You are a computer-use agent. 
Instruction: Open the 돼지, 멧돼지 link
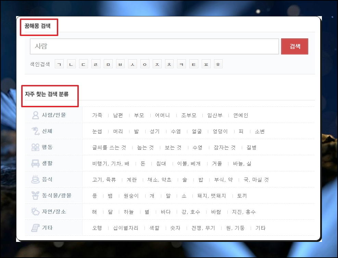(212, 196)
